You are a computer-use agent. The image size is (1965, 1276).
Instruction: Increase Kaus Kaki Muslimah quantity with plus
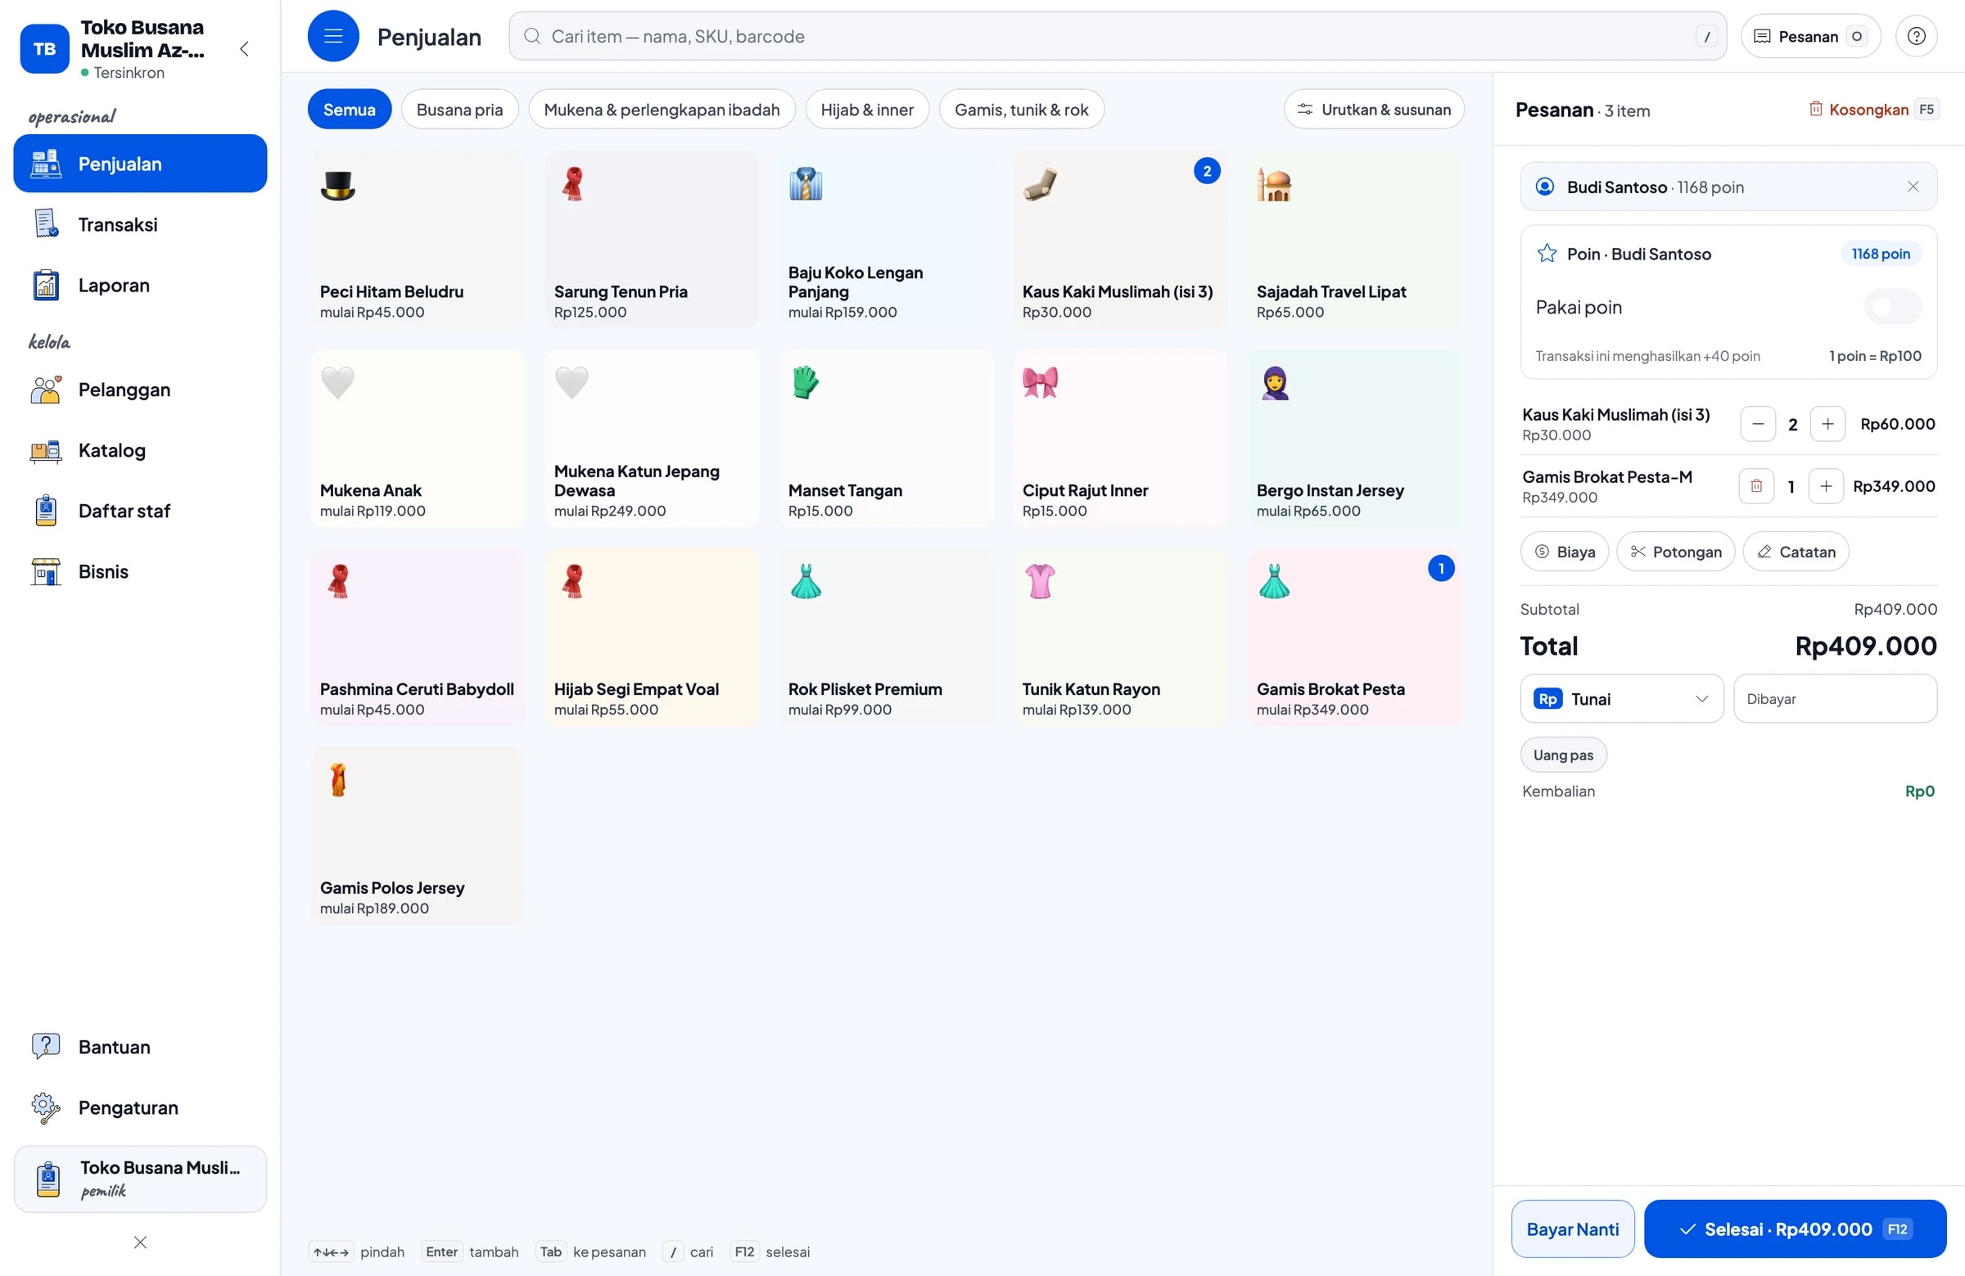coord(1828,424)
